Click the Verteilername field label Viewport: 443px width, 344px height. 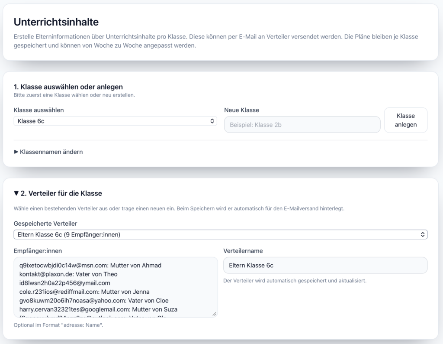coord(243,250)
